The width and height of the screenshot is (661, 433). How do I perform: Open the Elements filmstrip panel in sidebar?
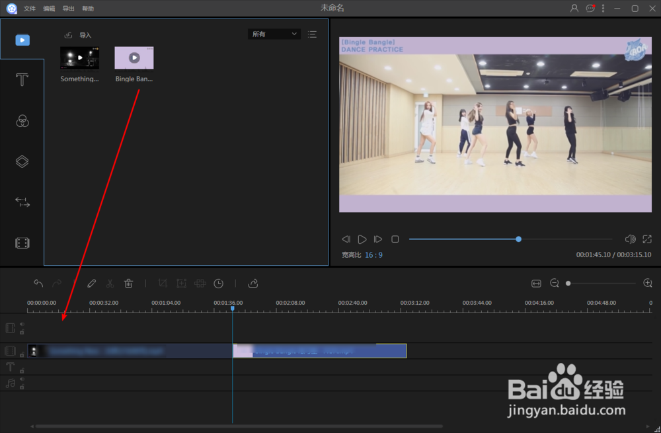[x=22, y=243]
